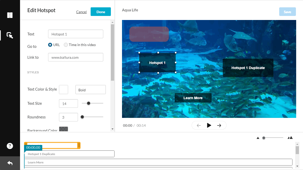Image resolution: width=303 pixels, height=170 pixels.
Task: Click the 00:14 total duration text
Action: [x=141, y=125]
